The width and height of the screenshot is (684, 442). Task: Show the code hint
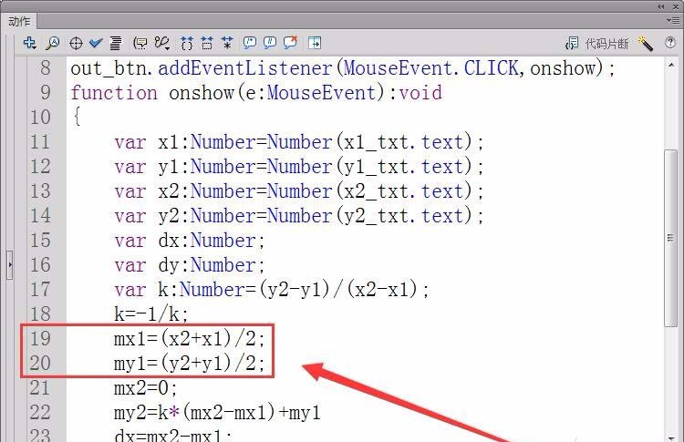click(140, 43)
